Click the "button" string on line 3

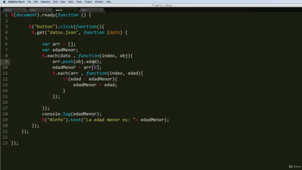45,26
